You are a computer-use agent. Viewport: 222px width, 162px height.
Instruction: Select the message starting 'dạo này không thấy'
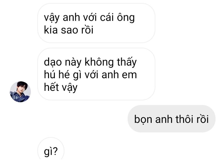click(x=96, y=74)
